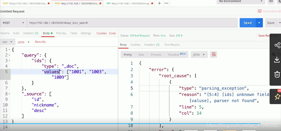Viewport: 281px width, 131px height.
Task: Collapse line 1 fold arrow in request body
Action: click(x=9, y=50)
